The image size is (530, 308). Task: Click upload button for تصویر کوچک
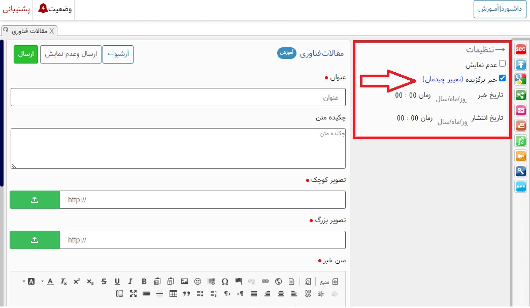(x=35, y=200)
